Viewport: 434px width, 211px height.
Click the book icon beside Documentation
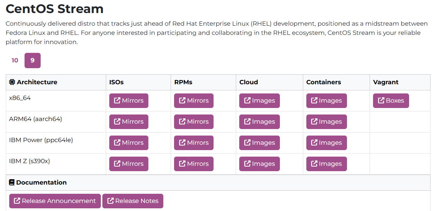[x=12, y=183]
